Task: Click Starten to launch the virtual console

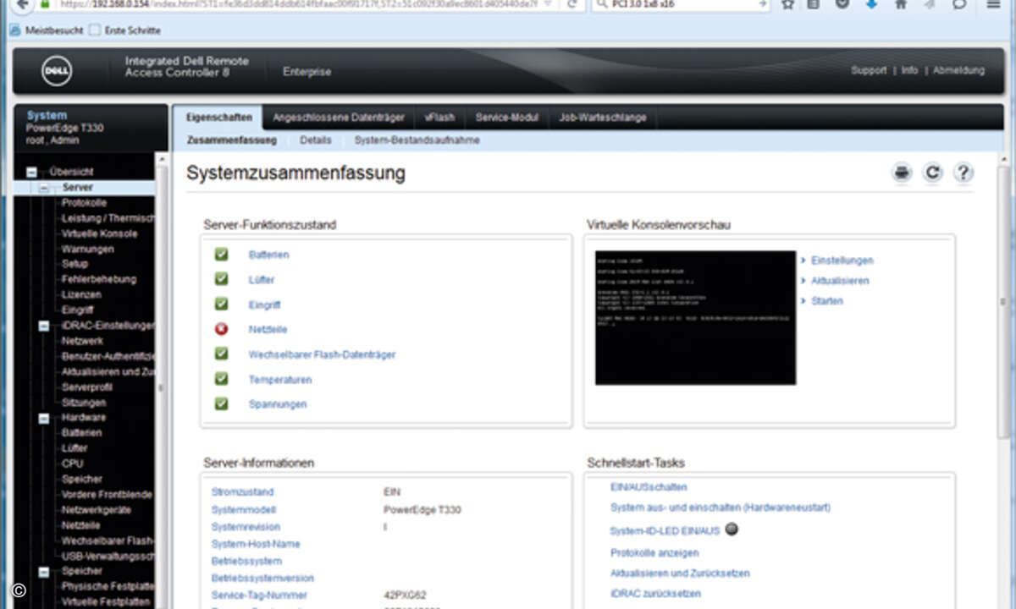Action: point(826,301)
